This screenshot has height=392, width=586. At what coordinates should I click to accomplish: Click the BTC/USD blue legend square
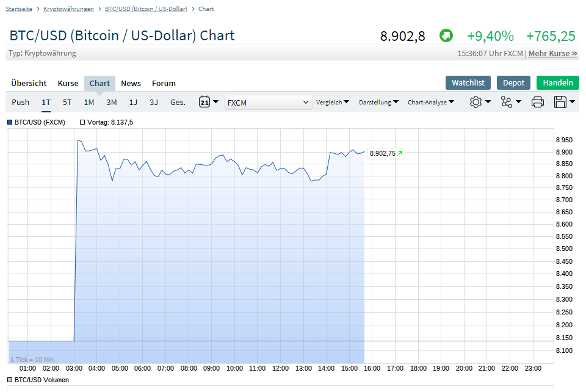tap(9, 122)
